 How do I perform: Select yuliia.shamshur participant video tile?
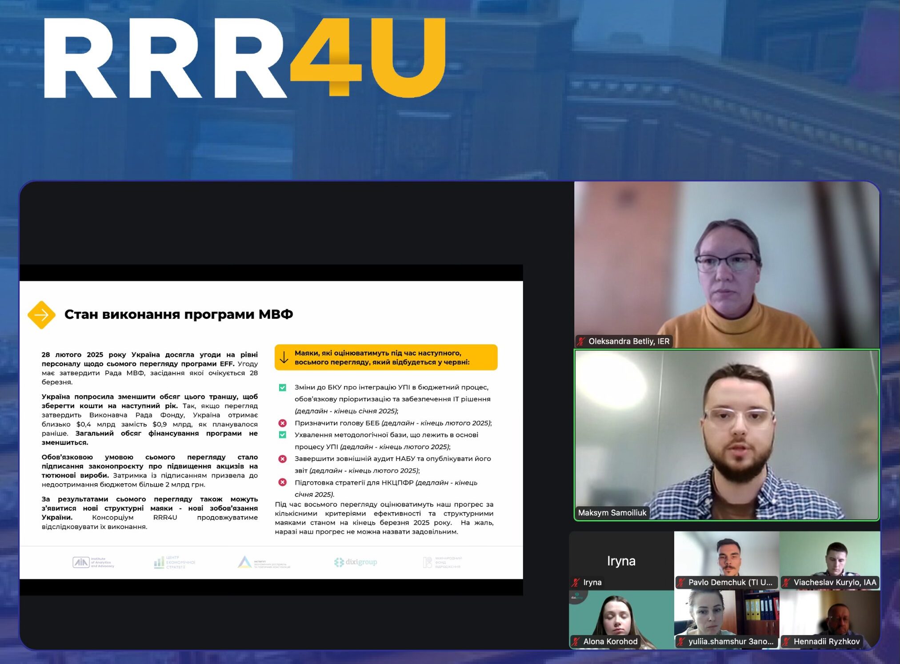[x=726, y=617]
